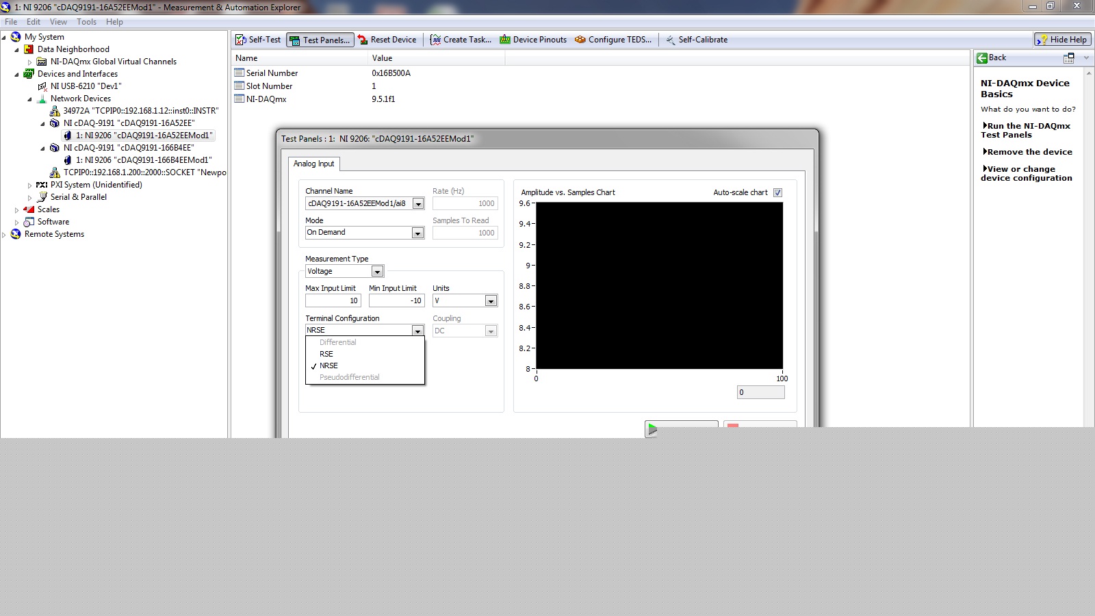Select My System icon in tree
This screenshot has width=1095, height=616.
click(x=16, y=37)
